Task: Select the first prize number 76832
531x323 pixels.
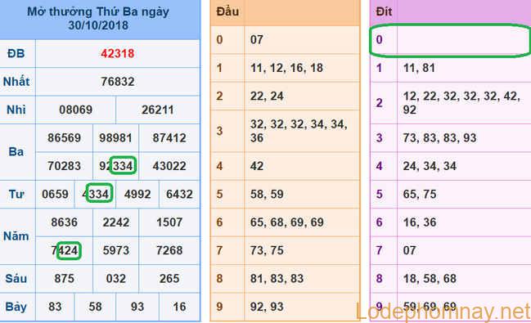Action: pyautogui.click(x=118, y=82)
